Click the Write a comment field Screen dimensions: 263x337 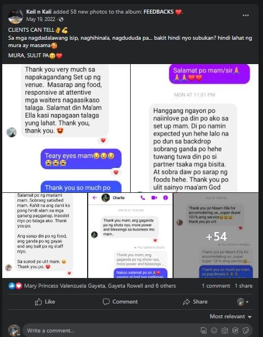[x=111, y=330]
